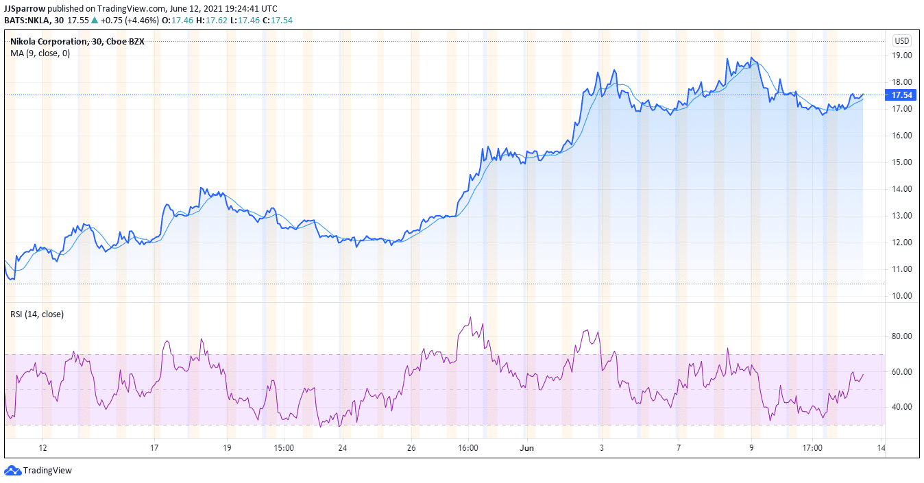Click the 26 date label on time axis
The width and height of the screenshot is (924, 483).
point(411,448)
